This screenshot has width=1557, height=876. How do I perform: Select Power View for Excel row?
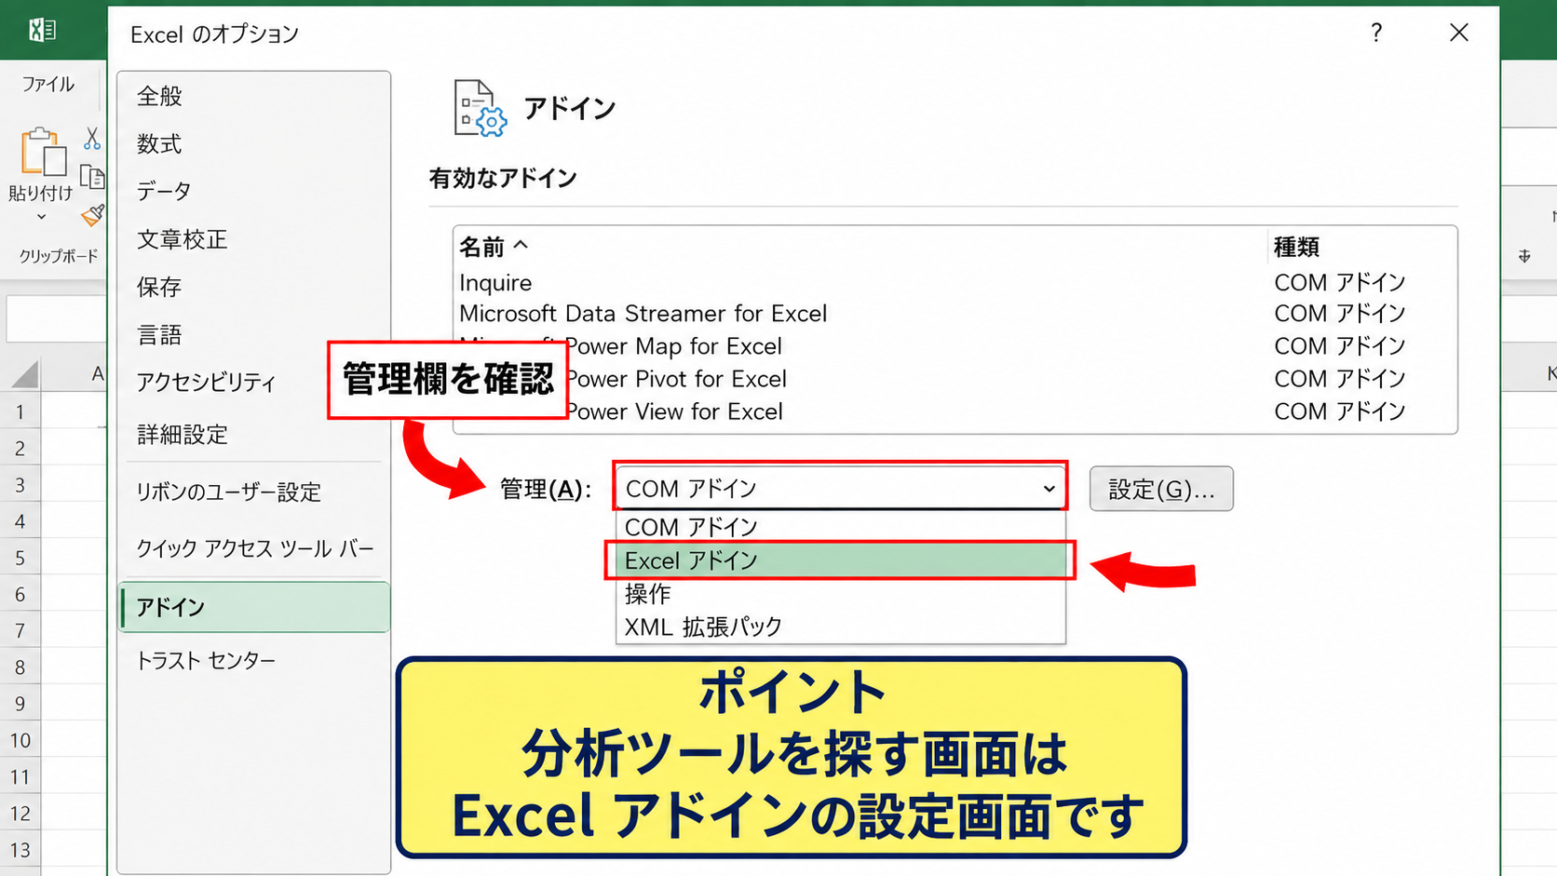click(x=955, y=411)
